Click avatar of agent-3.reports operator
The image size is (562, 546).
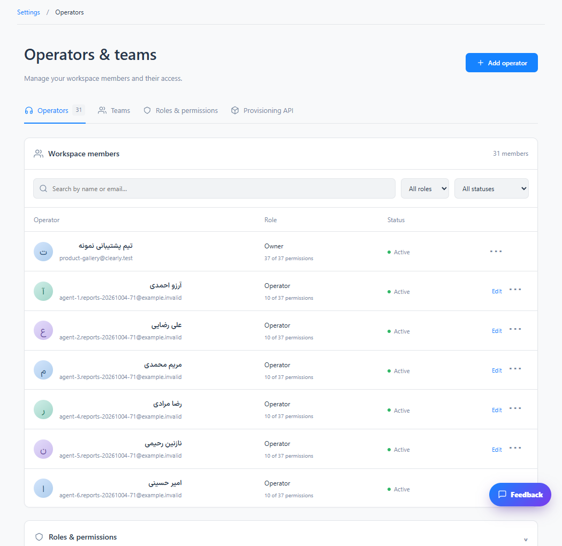point(43,370)
